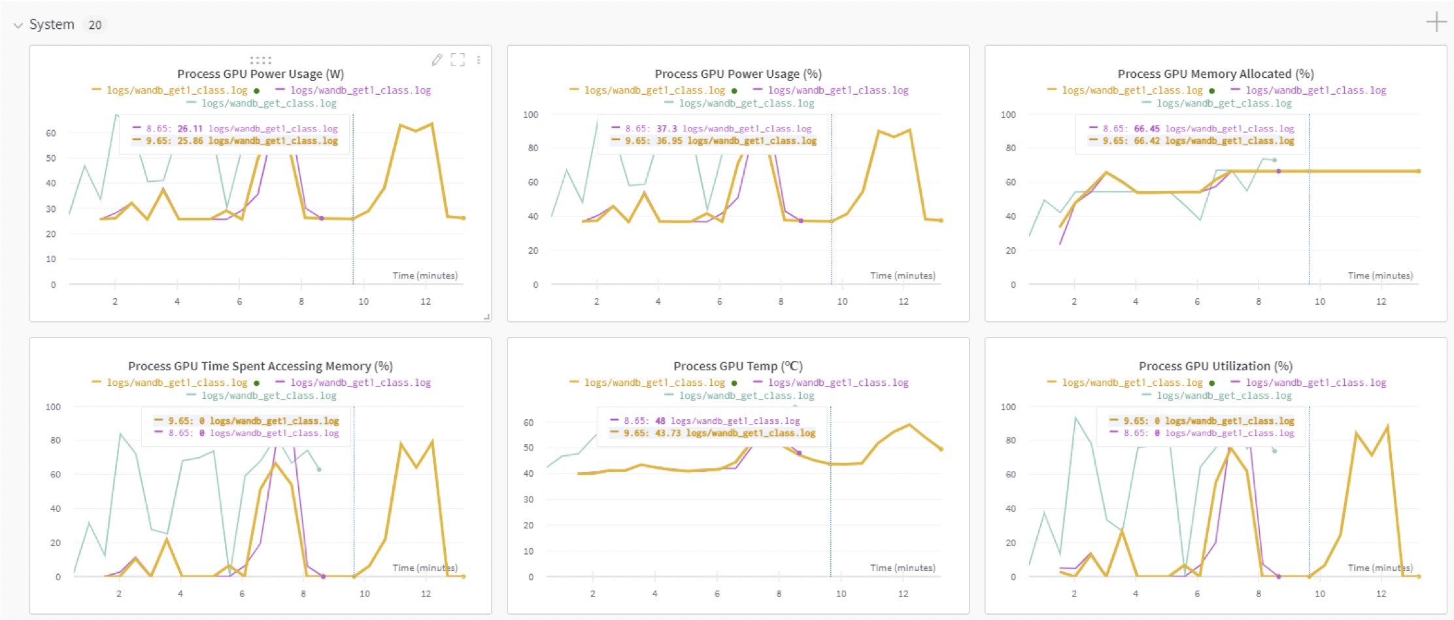Click the Process GPU Time Spent Accessing Memory (%) title
Screen dimensions: 1454x620
click(260, 366)
